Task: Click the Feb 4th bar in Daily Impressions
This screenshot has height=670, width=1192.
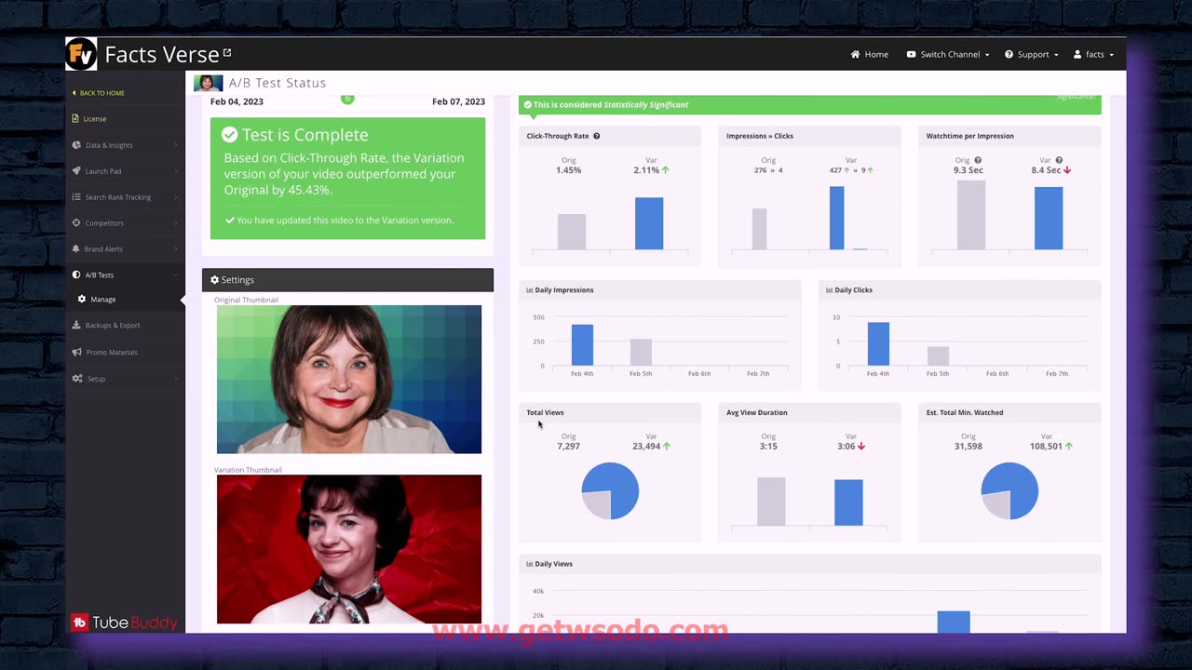Action: coord(582,344)
